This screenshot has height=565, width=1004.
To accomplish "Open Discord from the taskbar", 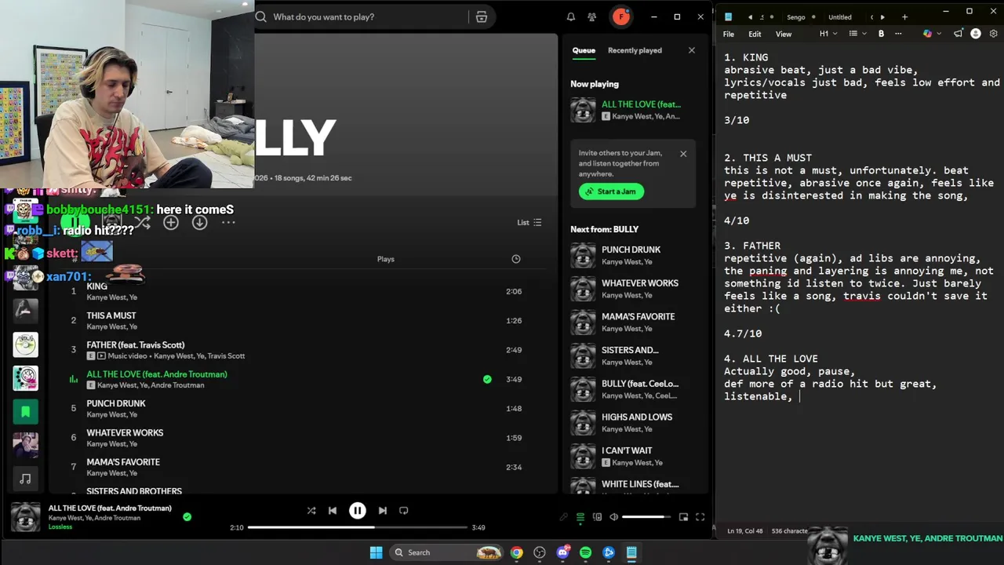I will [x=562, y=552].
